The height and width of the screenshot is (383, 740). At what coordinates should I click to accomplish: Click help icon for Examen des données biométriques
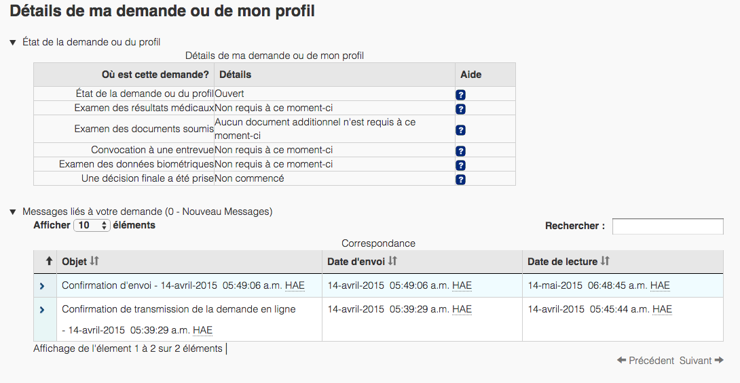tap(460, 165)
